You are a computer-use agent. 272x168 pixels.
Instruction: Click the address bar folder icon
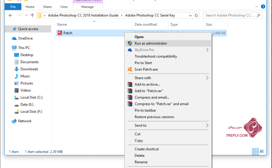39,15
